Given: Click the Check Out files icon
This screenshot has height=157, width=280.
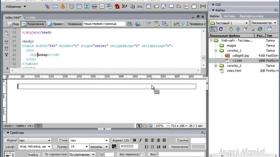Looking at the screenshot, I should click(245, 29).
